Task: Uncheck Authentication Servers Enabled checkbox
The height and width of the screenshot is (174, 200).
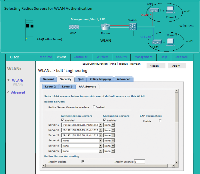Action: tap(63, 120)
